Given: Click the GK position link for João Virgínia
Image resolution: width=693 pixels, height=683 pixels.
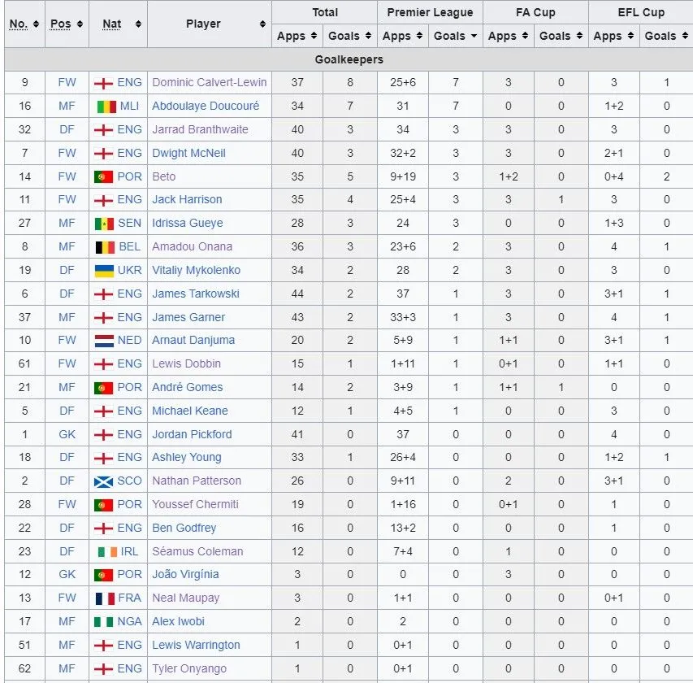Looking at the screenshot, I should (x=67, y=575).
